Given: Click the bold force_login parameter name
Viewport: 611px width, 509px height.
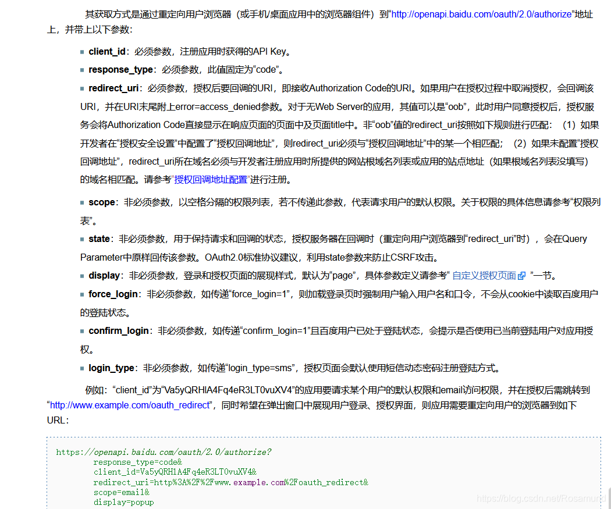Looking at the screenshot, I should [113, 294].
